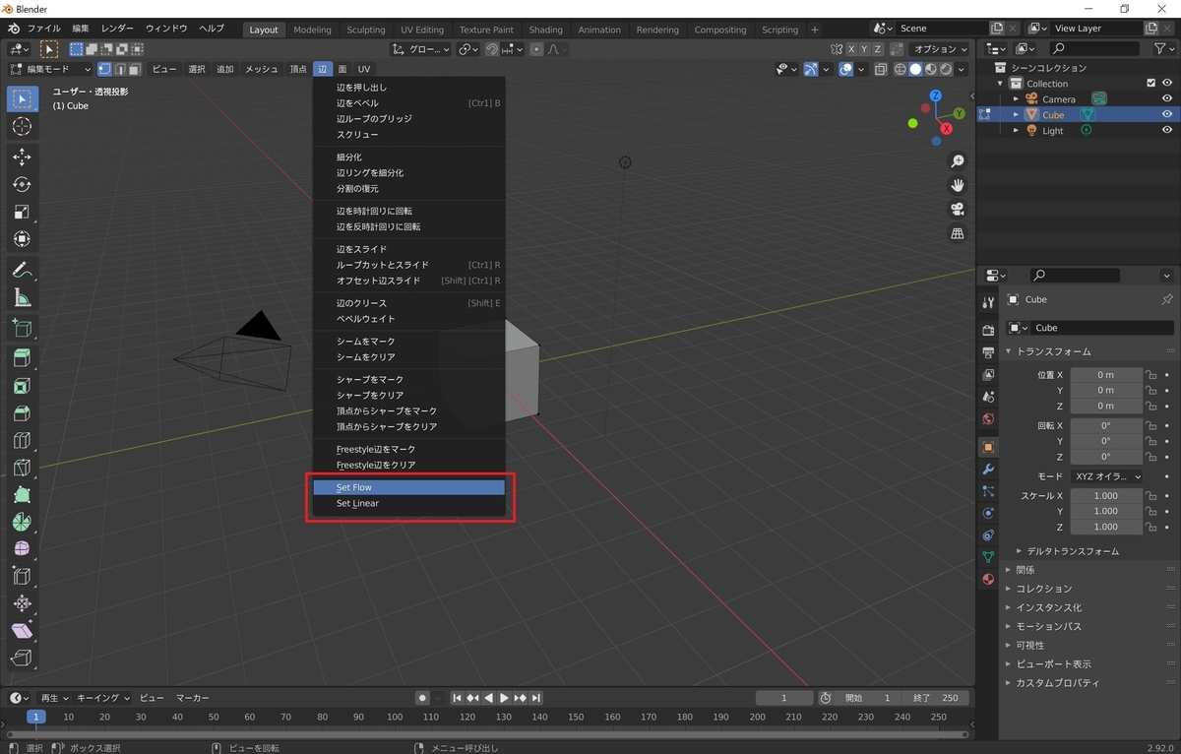Pick the Extrude Region tool
Viewport: 1181px width, 754px height.
tap(22, 358)
